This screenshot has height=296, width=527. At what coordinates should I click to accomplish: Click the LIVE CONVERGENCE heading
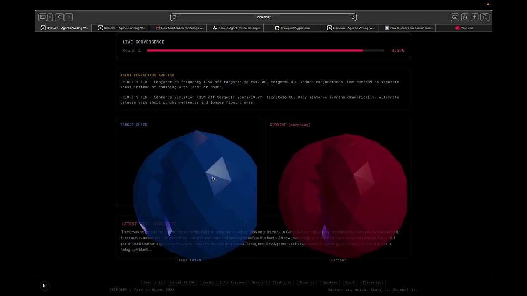coord(143,42)
